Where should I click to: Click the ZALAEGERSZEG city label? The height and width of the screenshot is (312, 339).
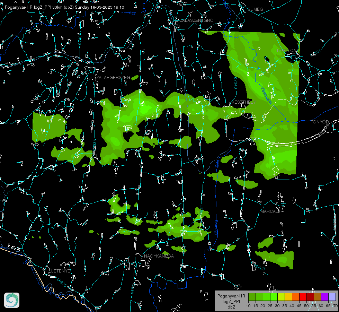[113, 78]
